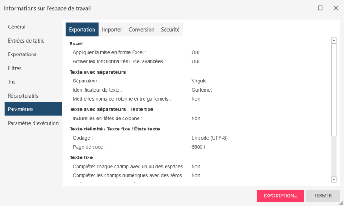344x206 pixels.
Task: Show the Tris section
Action: (x=11, y=82)
